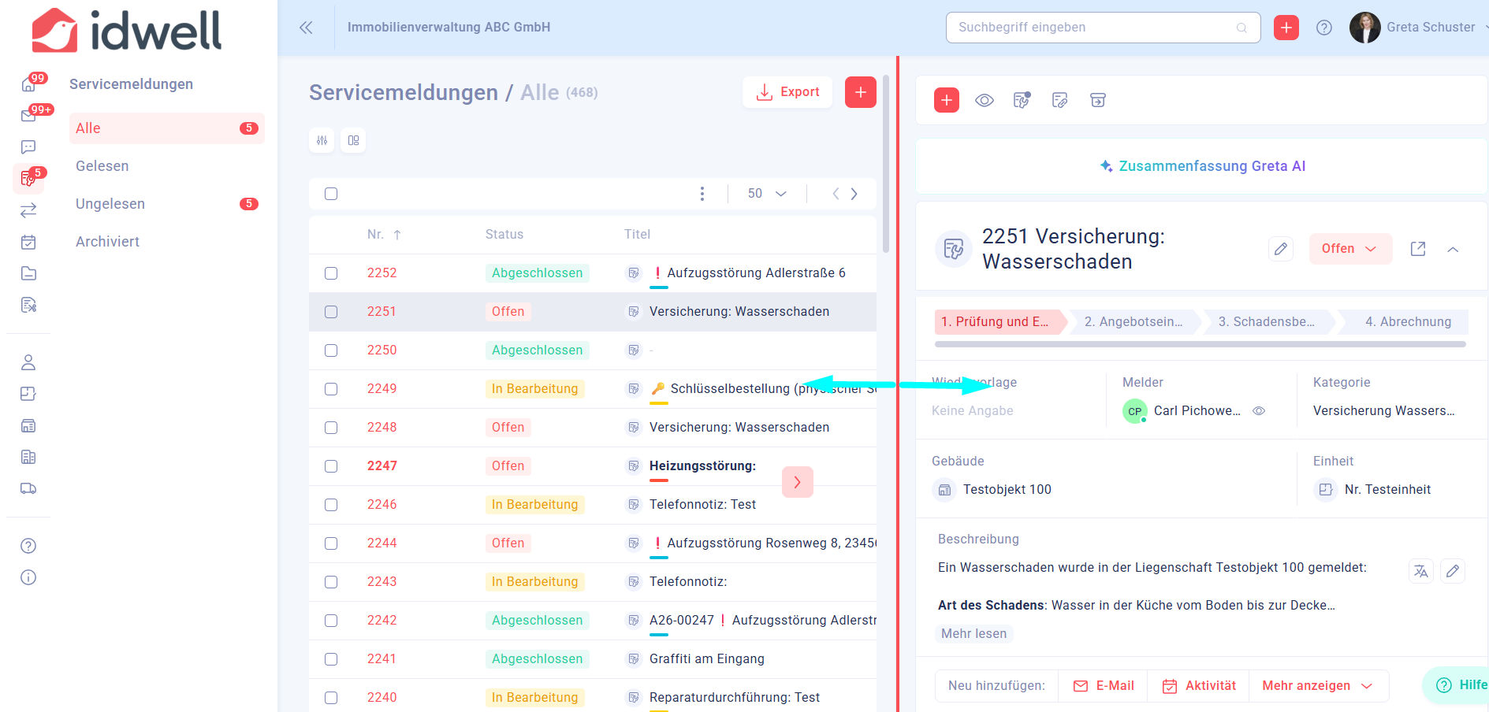Open the Offen status dropdown

tap(1350, 249)
